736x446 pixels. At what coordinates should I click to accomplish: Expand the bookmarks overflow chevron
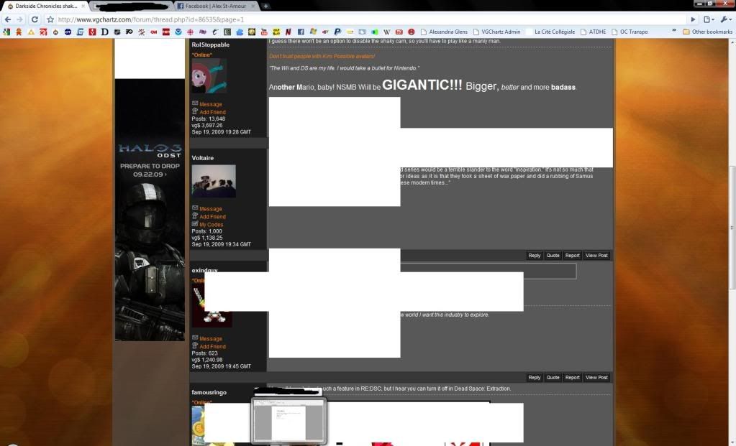point(674,32)
